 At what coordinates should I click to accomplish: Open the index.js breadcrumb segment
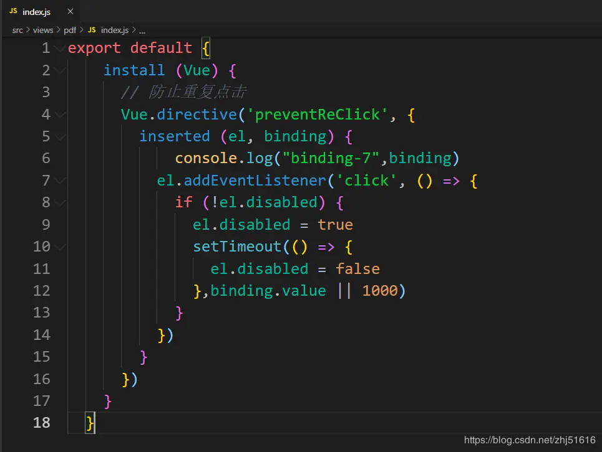click(114, 30)
